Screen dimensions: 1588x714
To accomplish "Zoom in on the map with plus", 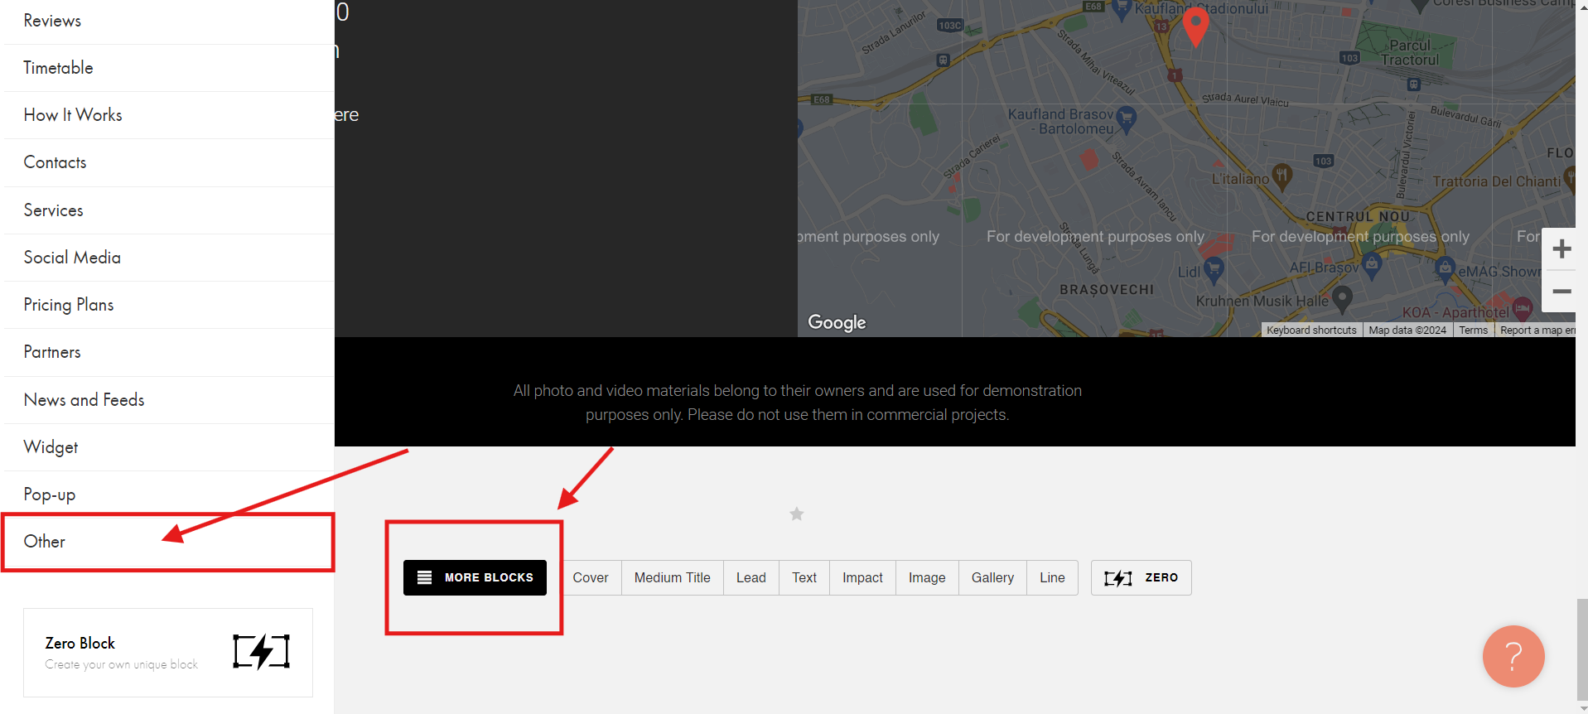I will (x=1561, y=249).
